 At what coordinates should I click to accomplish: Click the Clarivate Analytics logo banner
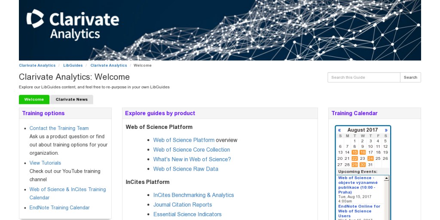tap(220, 30)
